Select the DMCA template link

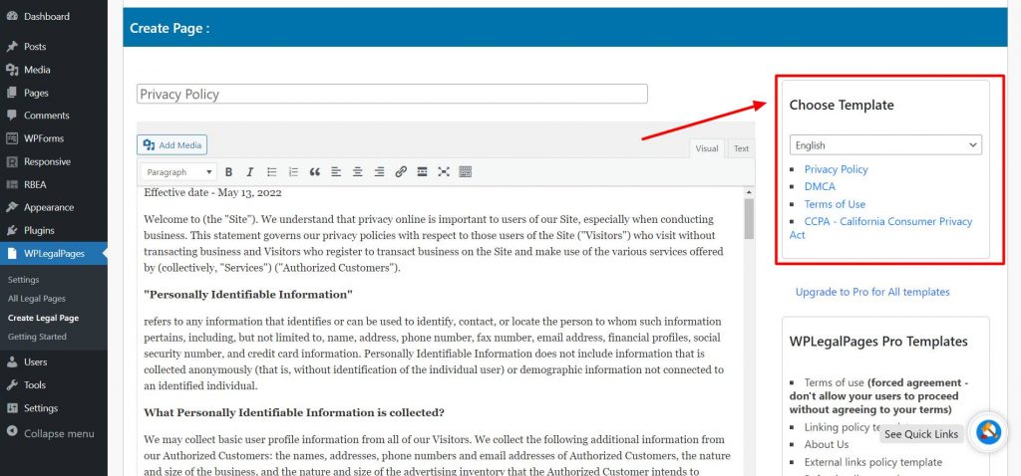(820, 186)
